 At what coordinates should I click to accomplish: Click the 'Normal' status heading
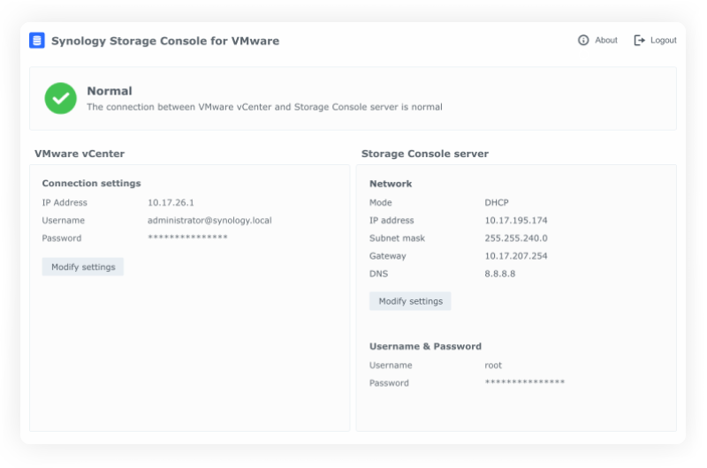coord(110,91)
